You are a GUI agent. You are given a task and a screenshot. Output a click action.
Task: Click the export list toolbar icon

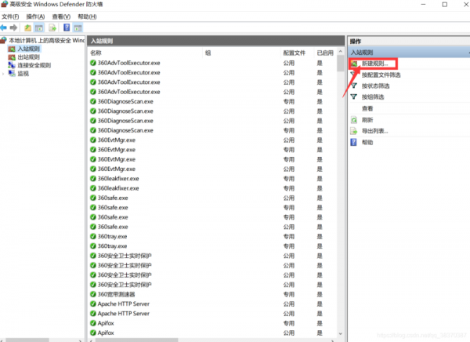[52, 27]
